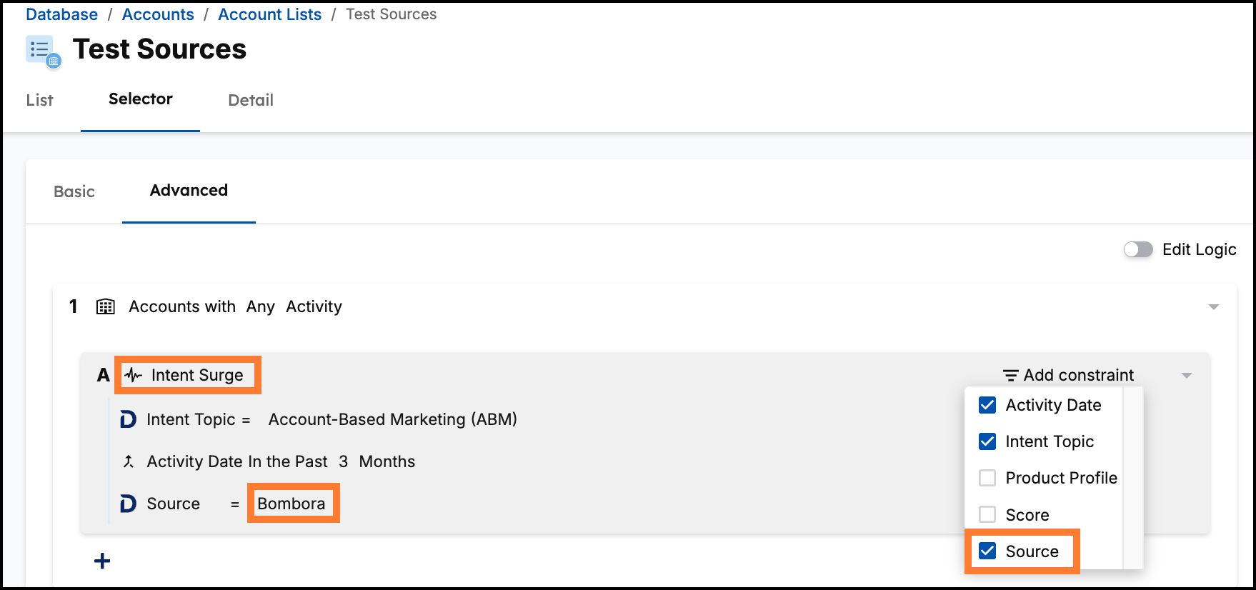Click the D icon beside Source
The height and width of the screenshot is (590, 1256).
(x=128, y=504)
